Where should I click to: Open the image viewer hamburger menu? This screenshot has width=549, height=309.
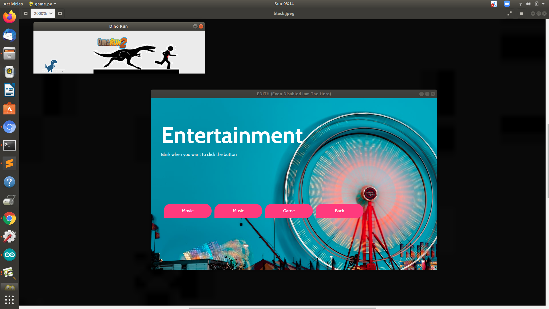522,13
